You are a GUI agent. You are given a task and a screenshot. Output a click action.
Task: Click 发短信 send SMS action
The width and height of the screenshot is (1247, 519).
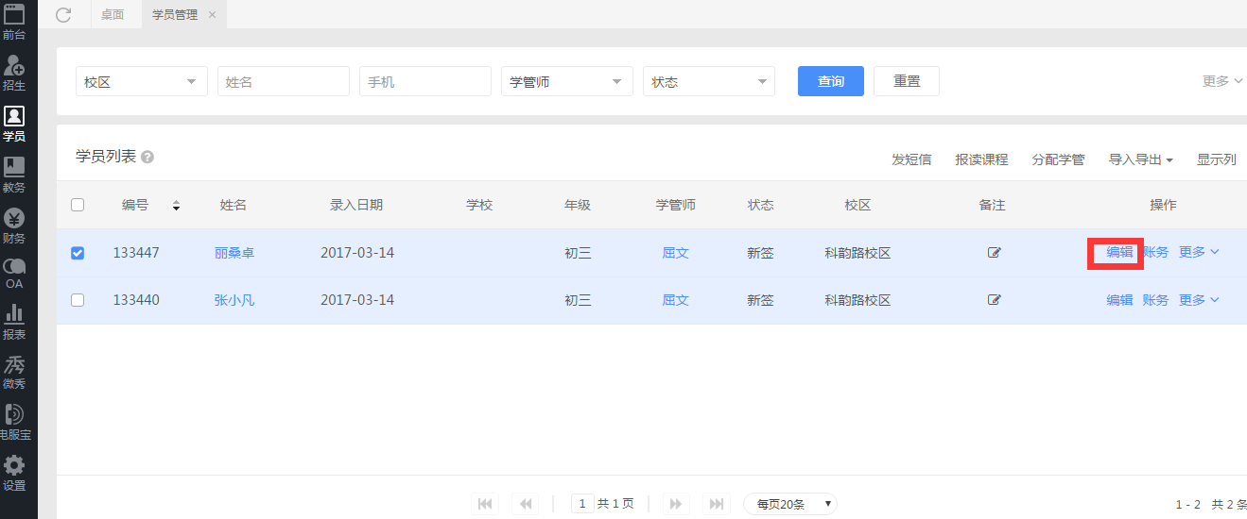911,159
